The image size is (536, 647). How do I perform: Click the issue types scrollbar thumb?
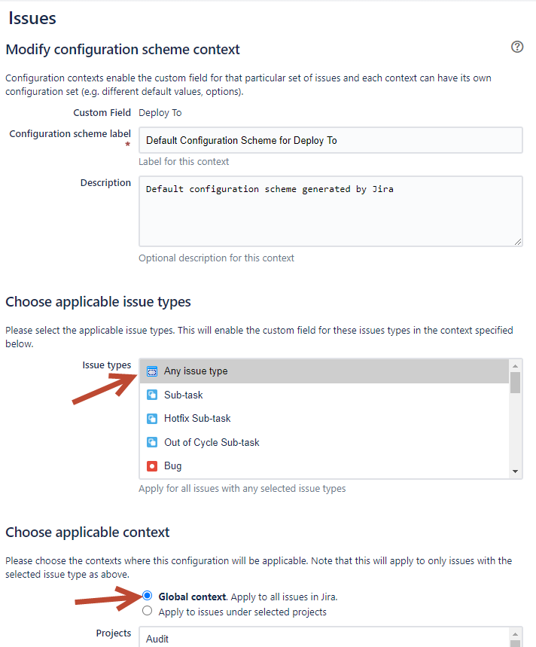coord(515,383)
